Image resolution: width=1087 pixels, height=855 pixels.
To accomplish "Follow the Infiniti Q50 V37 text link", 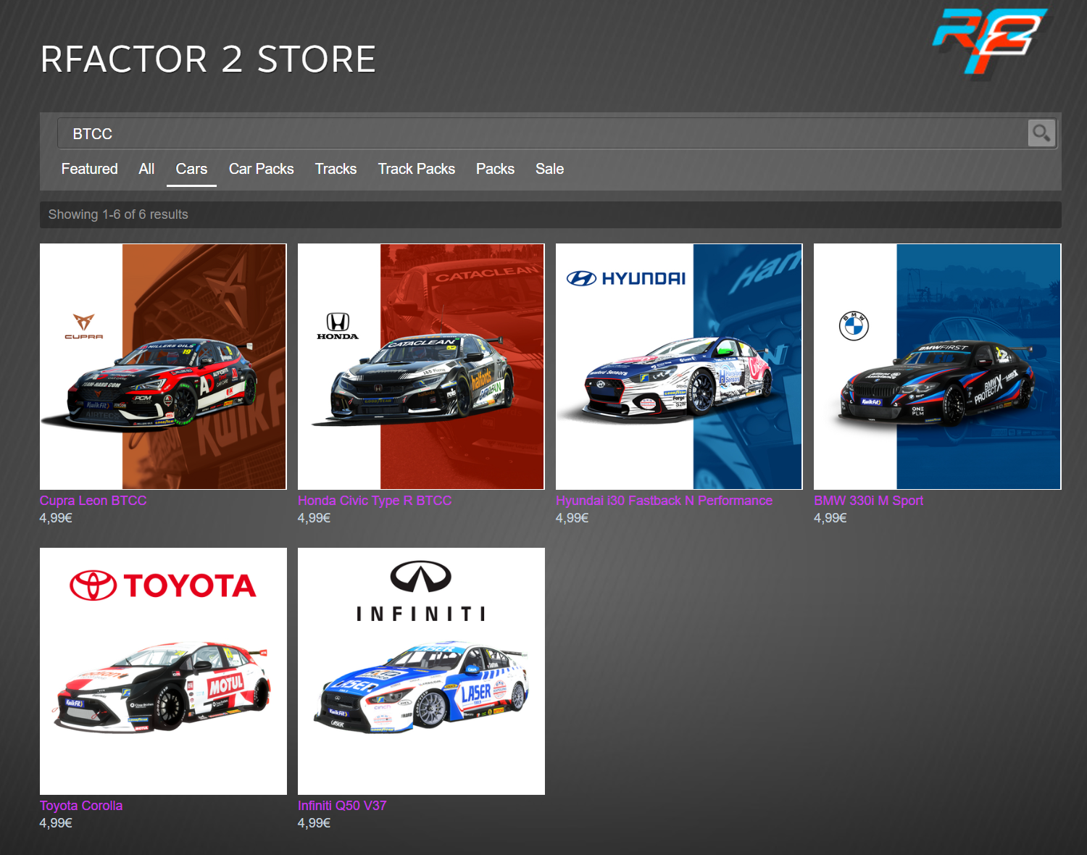I will 342,806.
